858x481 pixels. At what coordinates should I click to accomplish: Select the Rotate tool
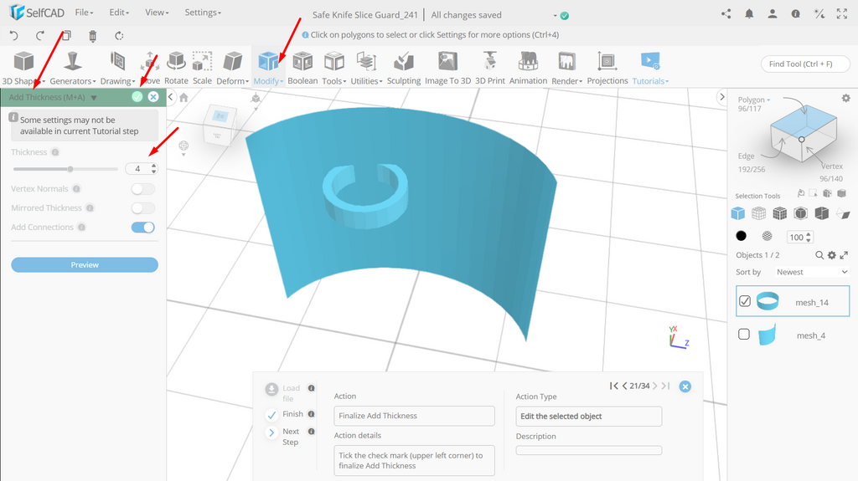[176, 68]
